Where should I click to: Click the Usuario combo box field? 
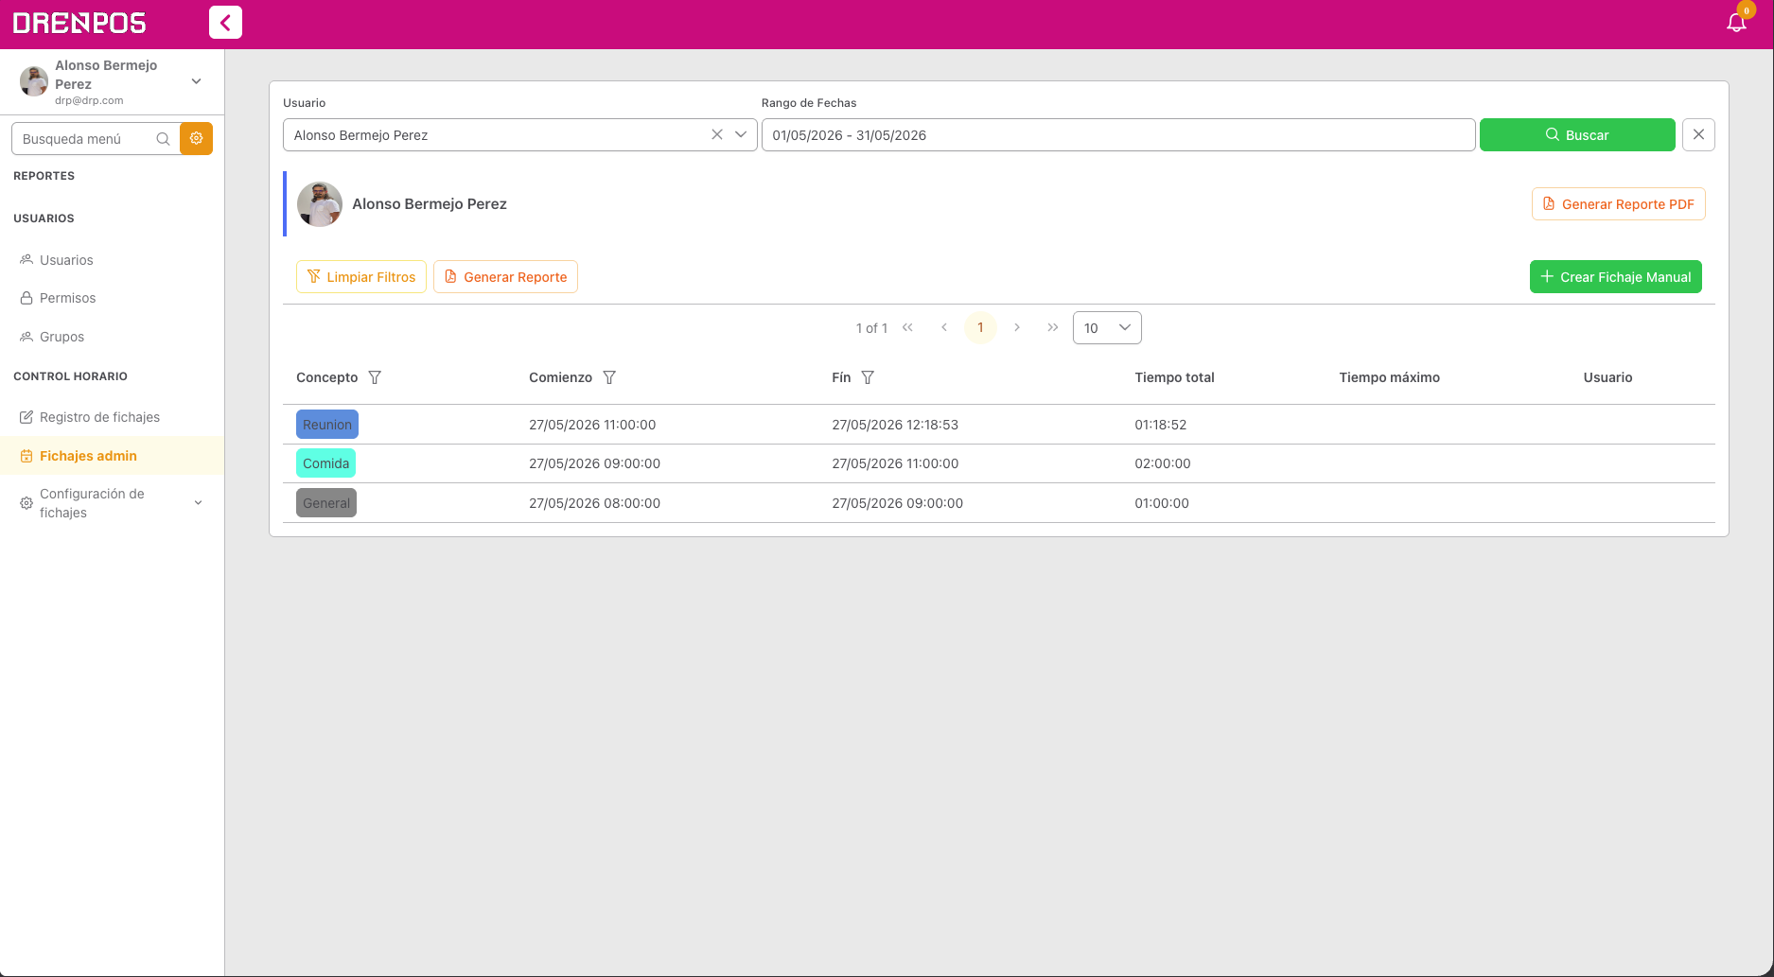(x=519, y=134)
